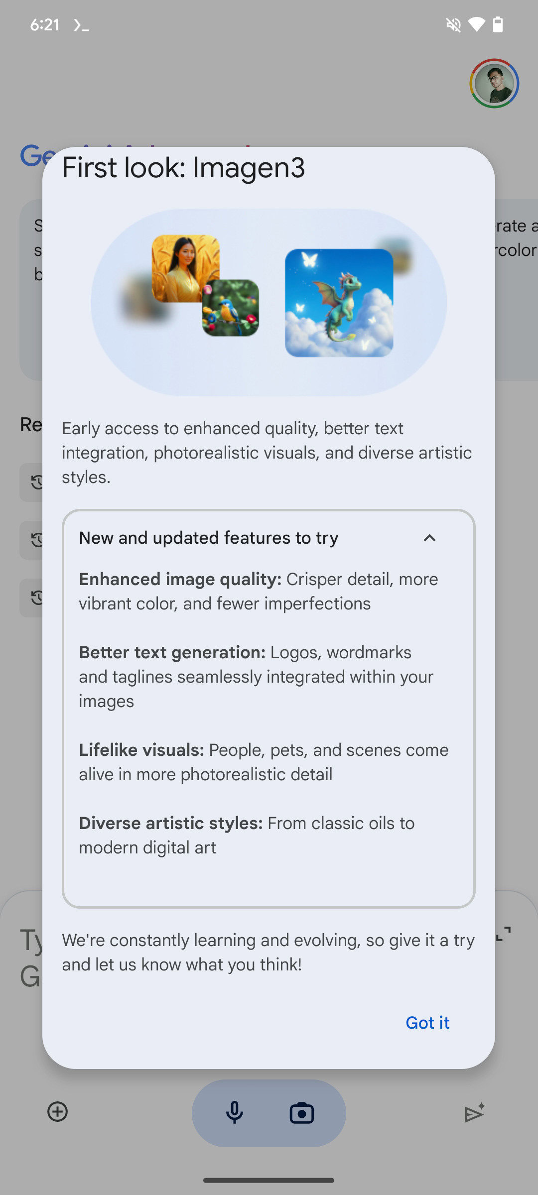The height and width of the screenshot is (1195, 538).
Task: Tap the dragon in clouds thumbnail
Action: click(339, 303)
